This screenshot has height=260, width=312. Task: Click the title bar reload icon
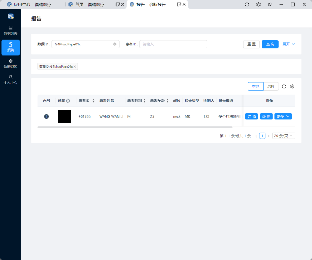pos(247,5)
